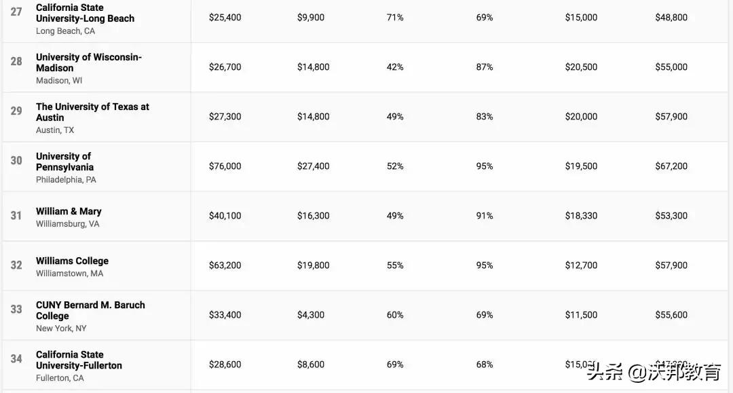Click rank number 34
The image size is (733, 393).
(x=16, y=359)
